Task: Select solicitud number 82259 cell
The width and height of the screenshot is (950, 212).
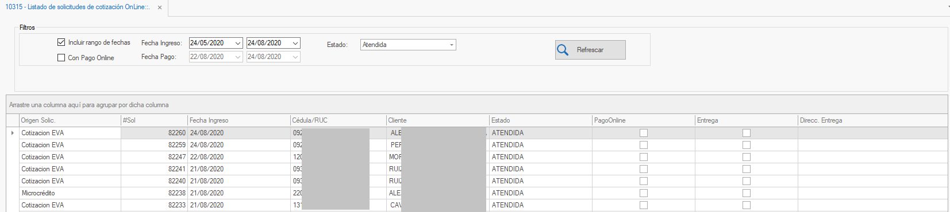Action: coord(155,145)
